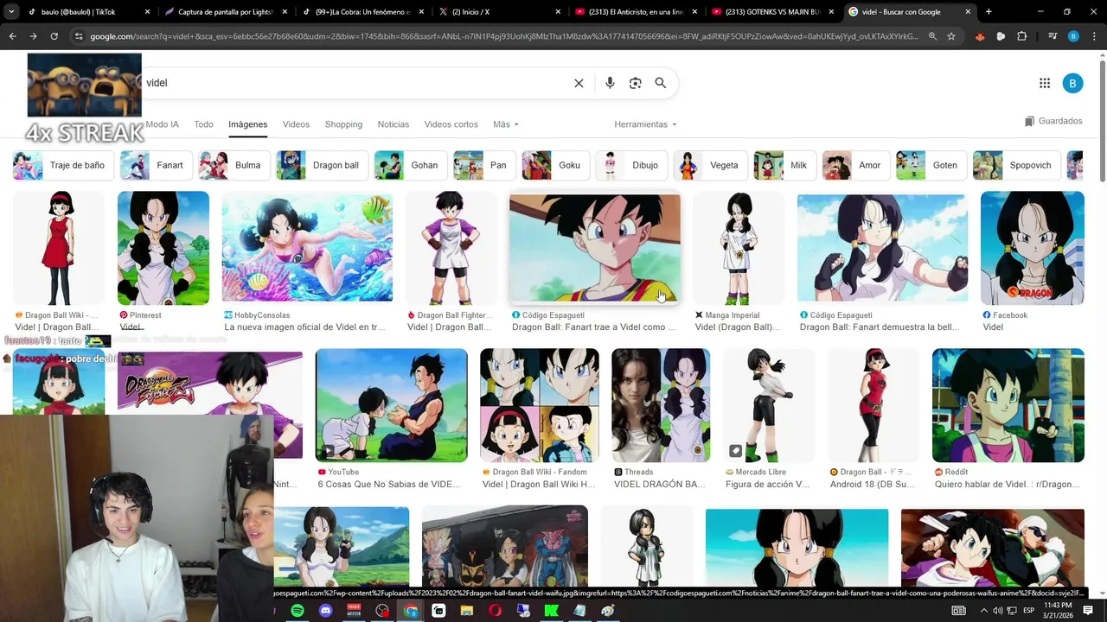Open Google Lens image search icon
Image resolution: width=1107 pixels, height=622 pixels.
(x=636, y=83)
